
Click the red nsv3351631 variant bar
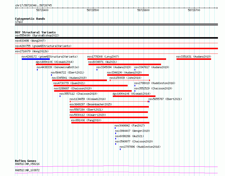click(194, 59)
